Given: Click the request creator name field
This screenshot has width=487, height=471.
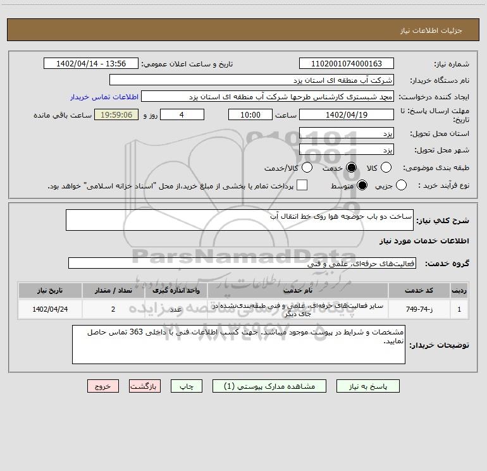Looking at the screenshot, I should point(268,97).
